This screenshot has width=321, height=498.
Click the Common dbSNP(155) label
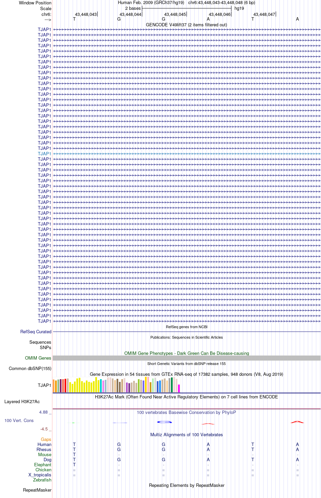(x=30, y=369)
